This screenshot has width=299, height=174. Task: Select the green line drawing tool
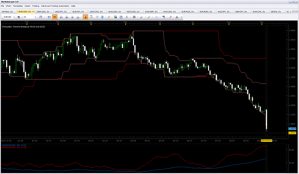pos(149,17)
